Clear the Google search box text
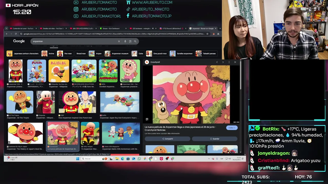The width and height of the screenshot is (328, 184). pos(119,41)
